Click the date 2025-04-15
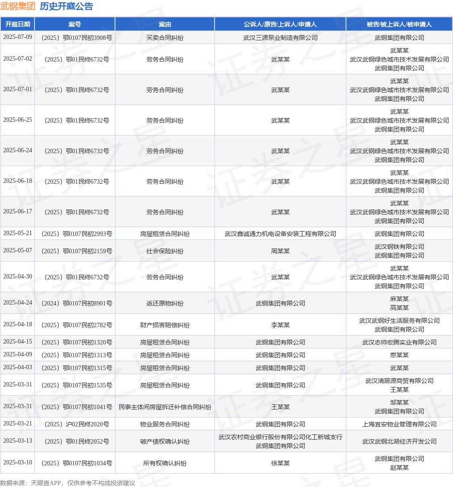Image resolution: width=453 pixels, height=487 pixels. pyautogui.click(x=18, y=342)
